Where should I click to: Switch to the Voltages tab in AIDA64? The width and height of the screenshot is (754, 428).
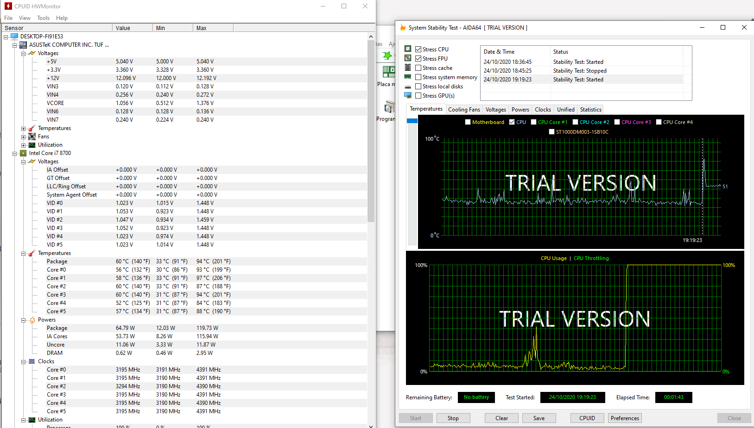[x=495, y=110]
